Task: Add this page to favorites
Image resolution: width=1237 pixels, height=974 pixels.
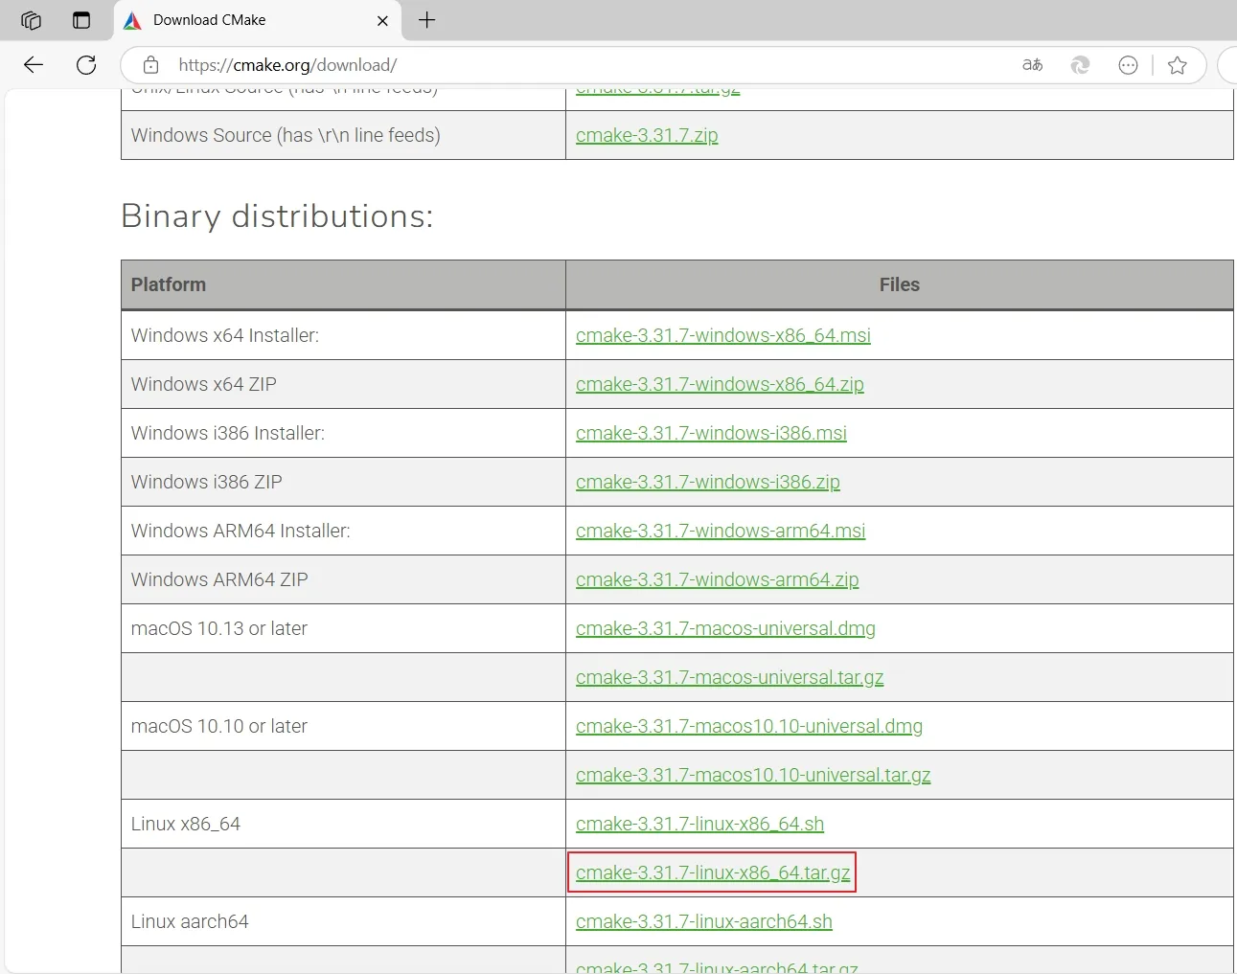Action: tap(1178, 65)
